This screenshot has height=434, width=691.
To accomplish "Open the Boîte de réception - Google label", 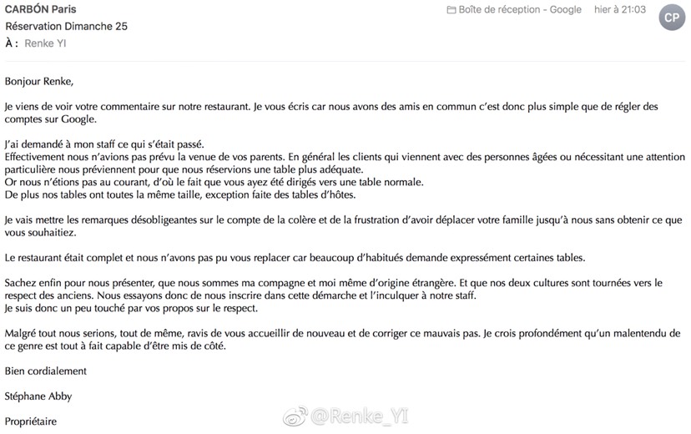I will tap(520, 10).
